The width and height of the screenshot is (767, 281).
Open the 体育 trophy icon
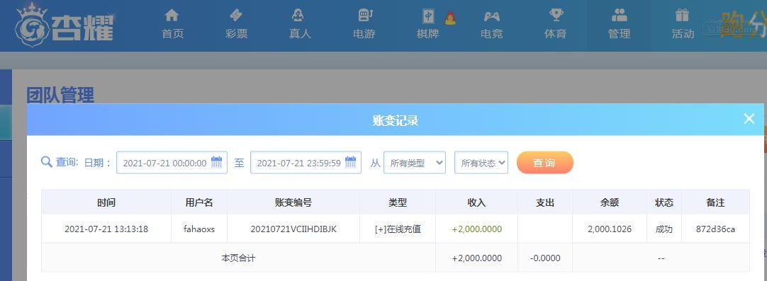click(556, 15)
